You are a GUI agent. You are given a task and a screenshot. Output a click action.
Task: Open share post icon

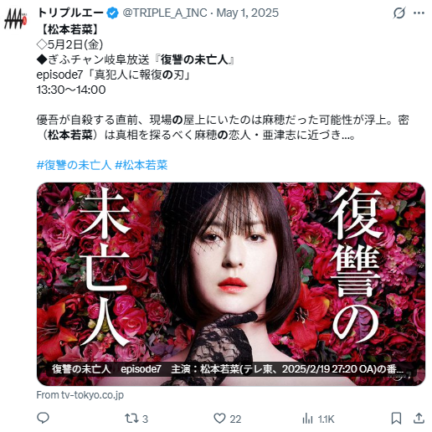pyautogui.click(x=419, y=419)
